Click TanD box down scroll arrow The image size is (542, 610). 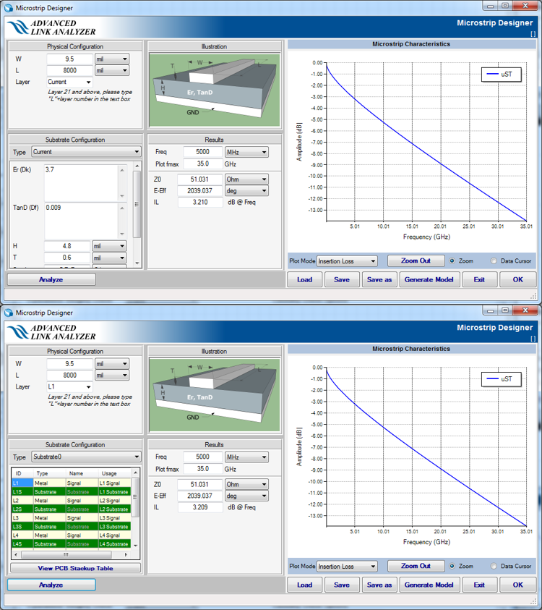122,234
